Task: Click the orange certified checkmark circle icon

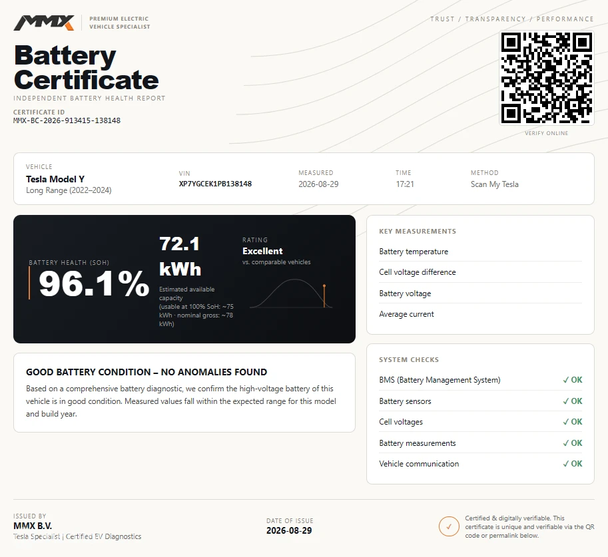Action: 449,526
